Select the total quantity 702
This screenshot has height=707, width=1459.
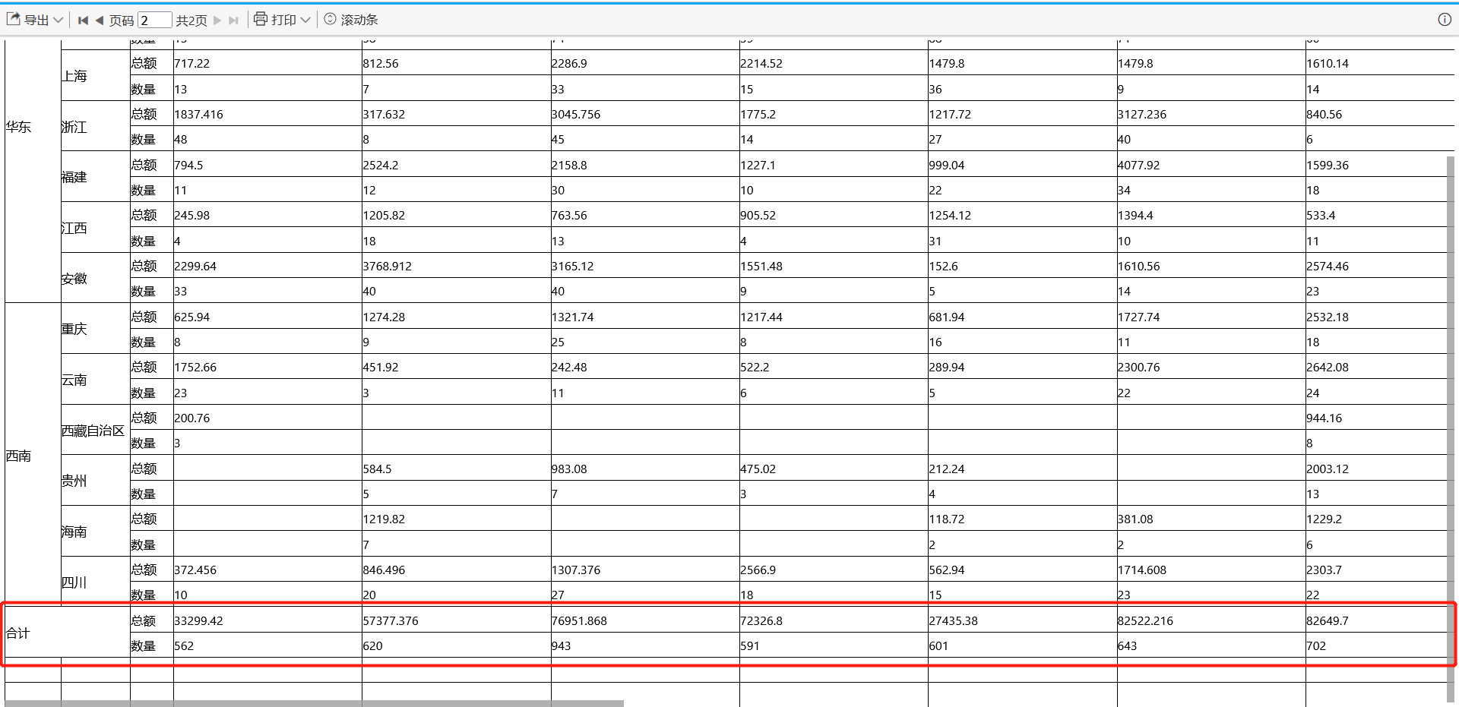[x=1317, y=646]
